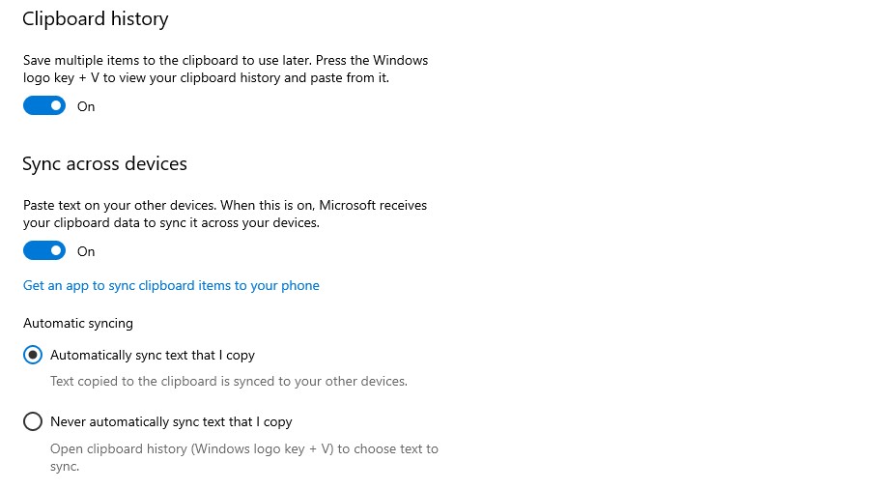Open Get an app to sync clipboard link

[171, 285]
